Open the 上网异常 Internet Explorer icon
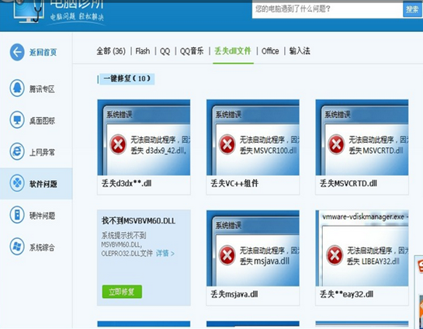Image resolution: width=423 pixels, height=329 pixels. [x=17, y=151]
